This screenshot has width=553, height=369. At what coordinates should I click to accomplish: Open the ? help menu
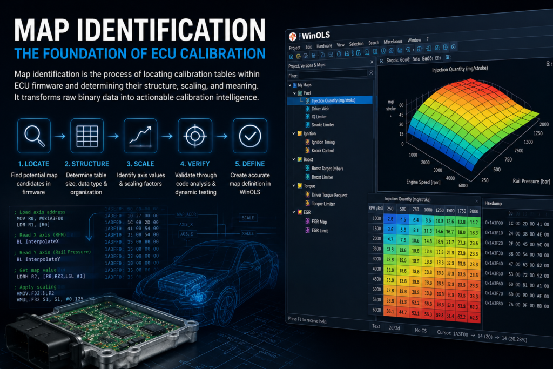[428, 39]
